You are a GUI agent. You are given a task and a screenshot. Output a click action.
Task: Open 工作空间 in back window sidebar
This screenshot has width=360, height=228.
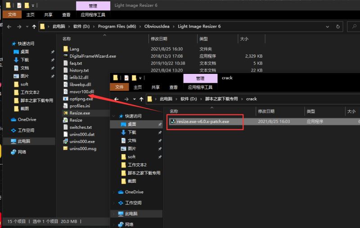[22, 130]
